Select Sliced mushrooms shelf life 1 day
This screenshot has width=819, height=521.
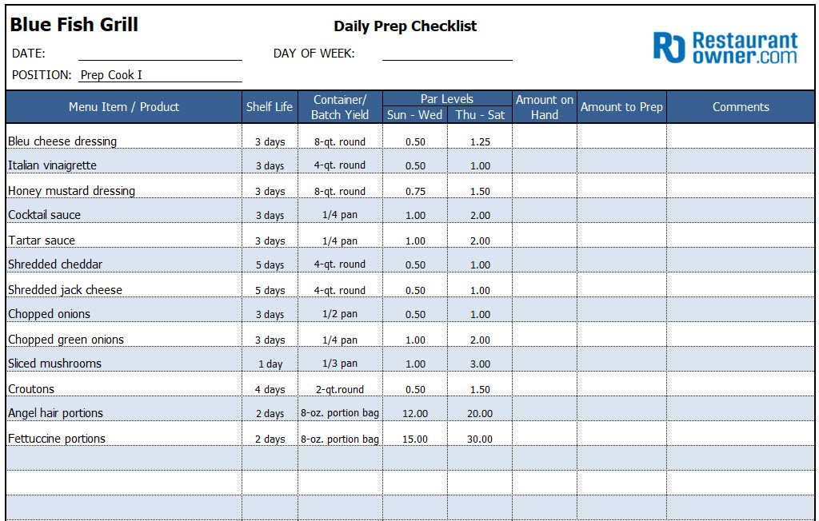coord(270,360)
